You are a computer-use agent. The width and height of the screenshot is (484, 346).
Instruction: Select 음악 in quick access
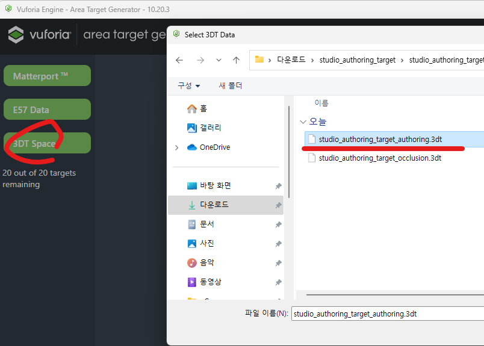click(x=226, y=263)
